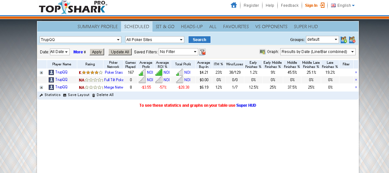Open the Graph type dropdown

click(x=318, y=52)
